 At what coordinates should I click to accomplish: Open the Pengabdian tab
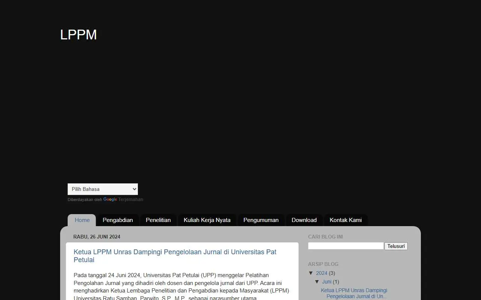[x=118, y=220]
